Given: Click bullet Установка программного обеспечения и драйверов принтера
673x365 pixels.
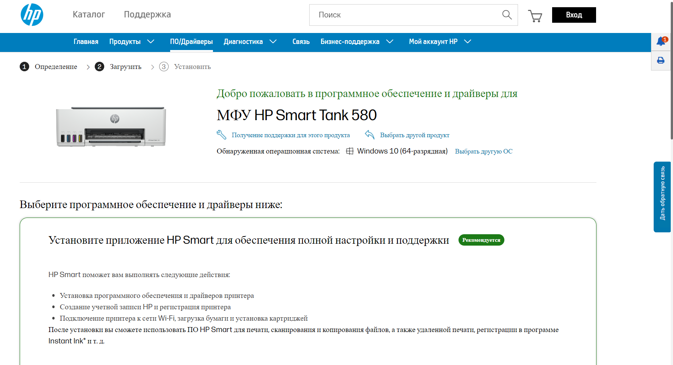Looking at the screenshot, I should click(x=157, y=296).
